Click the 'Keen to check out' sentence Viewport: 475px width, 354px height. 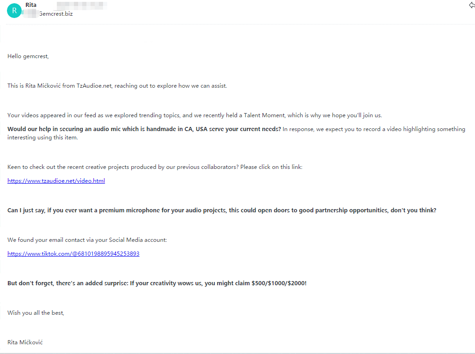155,167
